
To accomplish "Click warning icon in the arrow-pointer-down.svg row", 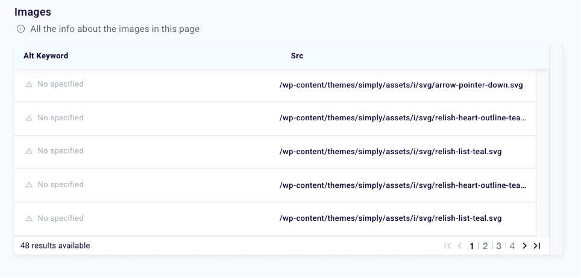I will [x=29, y=85].
